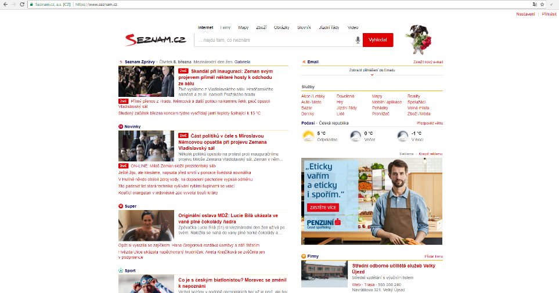559x293 pixels.
Task: Select the Zboží search tab
Action: tap(261, 27)
